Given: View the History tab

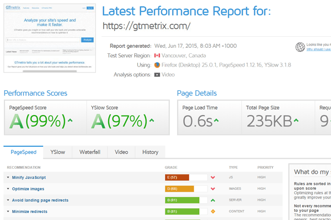Looking at the screenshot, I should coord(150,152).
